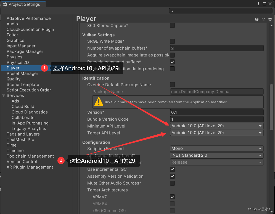Select Physics 2D settings
The width and height of the screenshot is (275, 214).
pyautogui.click(x=18, y=63)
